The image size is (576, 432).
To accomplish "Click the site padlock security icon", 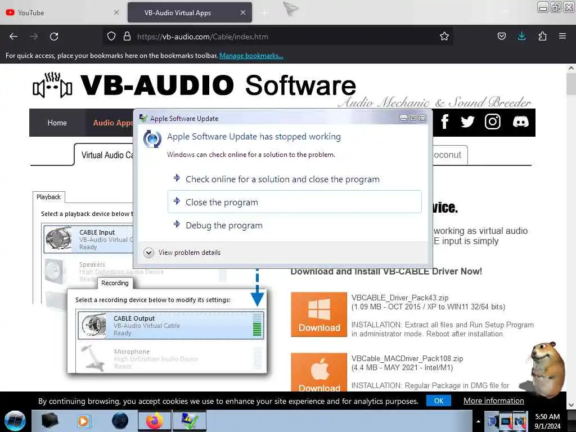I will [x=127, y=37].
